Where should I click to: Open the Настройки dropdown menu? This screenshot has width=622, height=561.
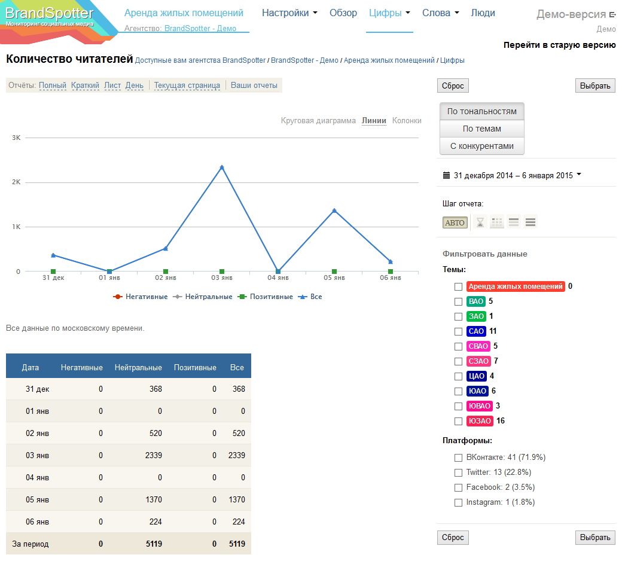[289, 13]
